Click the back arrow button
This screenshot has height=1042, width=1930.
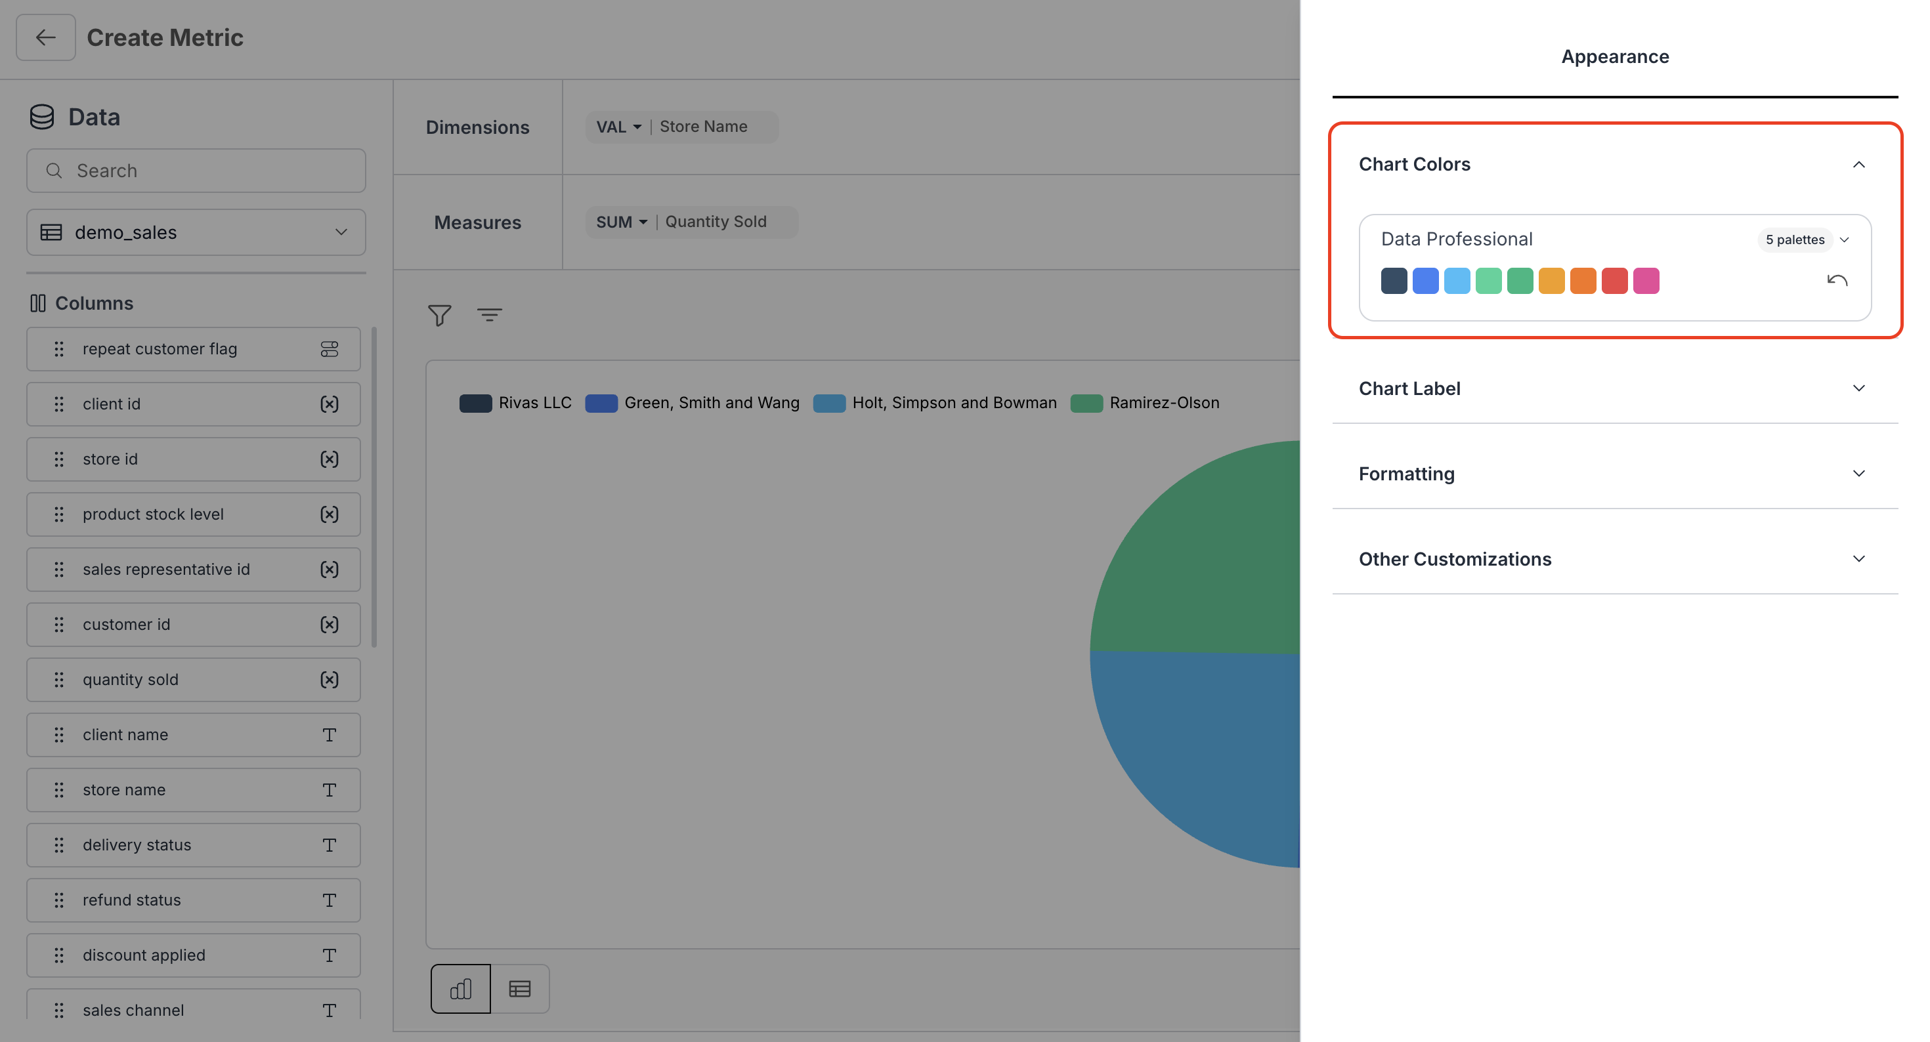[x=46, y=37]
